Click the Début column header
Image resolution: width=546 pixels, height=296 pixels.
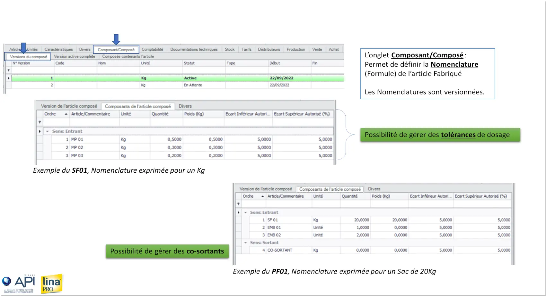click(289, 63)
